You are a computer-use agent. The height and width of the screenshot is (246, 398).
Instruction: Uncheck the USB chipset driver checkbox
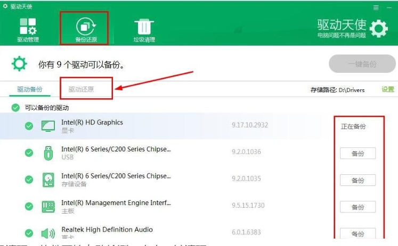[x=29, y=152]
